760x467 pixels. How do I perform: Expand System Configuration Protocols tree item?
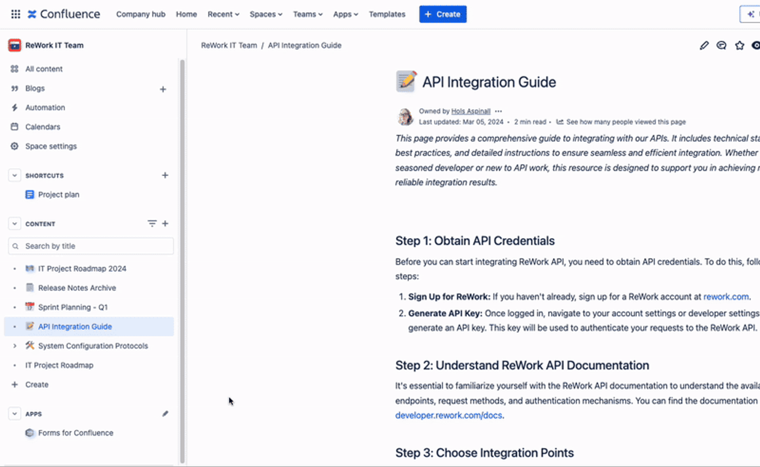pos(14,346)
